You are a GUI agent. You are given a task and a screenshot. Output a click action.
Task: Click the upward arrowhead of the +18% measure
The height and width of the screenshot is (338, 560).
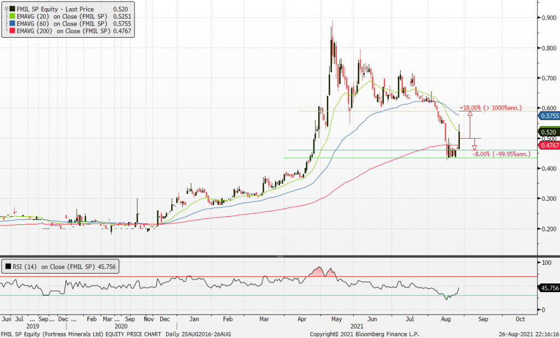tap(470, 114)
